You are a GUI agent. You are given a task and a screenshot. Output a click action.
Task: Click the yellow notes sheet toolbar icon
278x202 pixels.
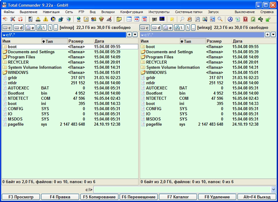pyautogui.click(x=119, y=19)
